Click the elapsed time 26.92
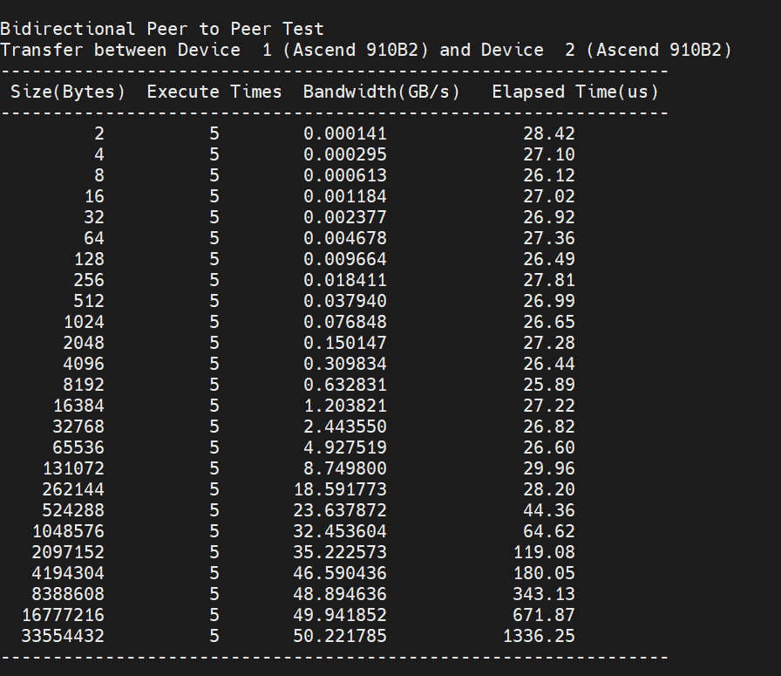 click(549, 217)
